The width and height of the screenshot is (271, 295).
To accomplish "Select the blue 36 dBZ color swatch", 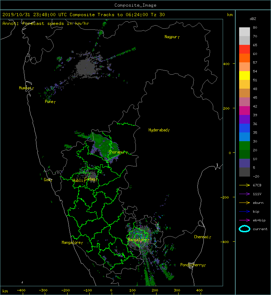I will 244,128.
